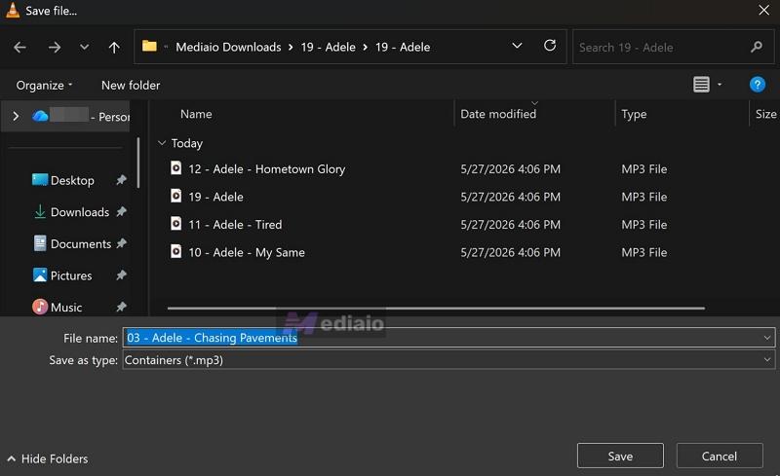Open the Save as type combo box
This screenshot has width=780, height=476.
coord(448,360)
